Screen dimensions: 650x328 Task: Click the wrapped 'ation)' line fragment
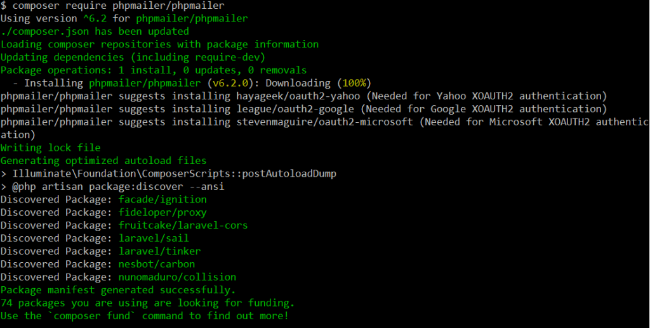[x=18, y=135]
